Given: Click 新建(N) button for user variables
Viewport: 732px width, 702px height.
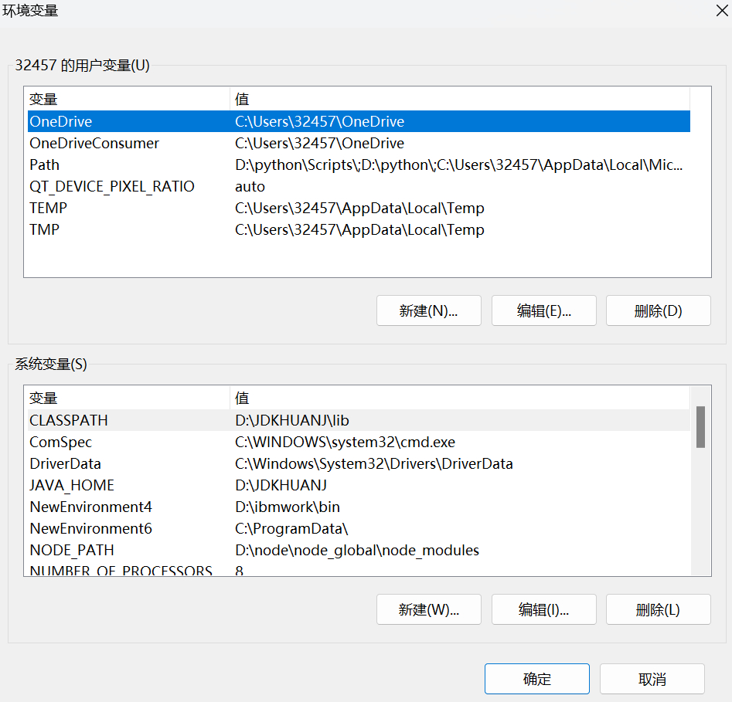Looking at the screenshot, I should coord(428,311).
